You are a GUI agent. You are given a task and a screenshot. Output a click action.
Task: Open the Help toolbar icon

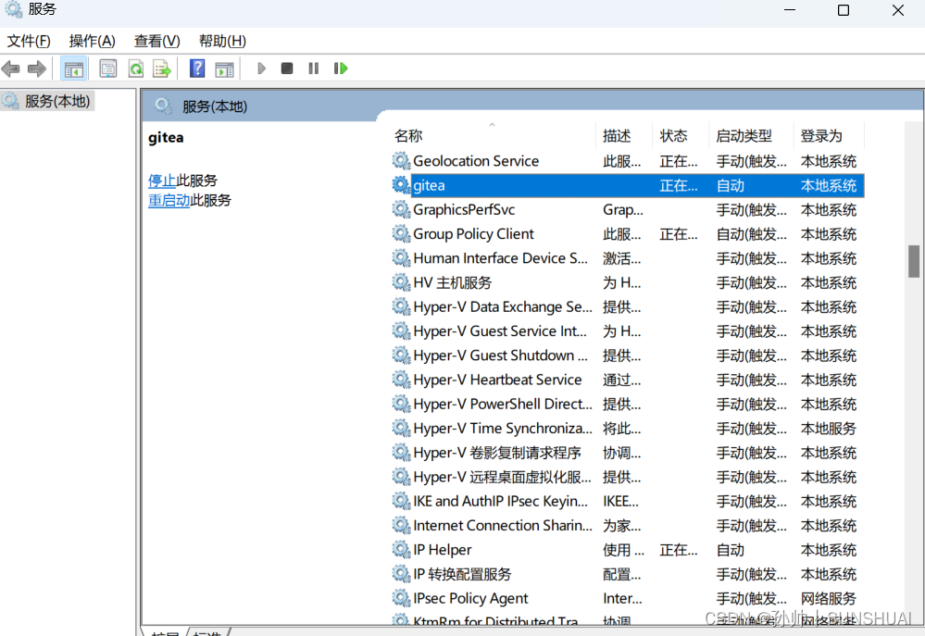197,69
